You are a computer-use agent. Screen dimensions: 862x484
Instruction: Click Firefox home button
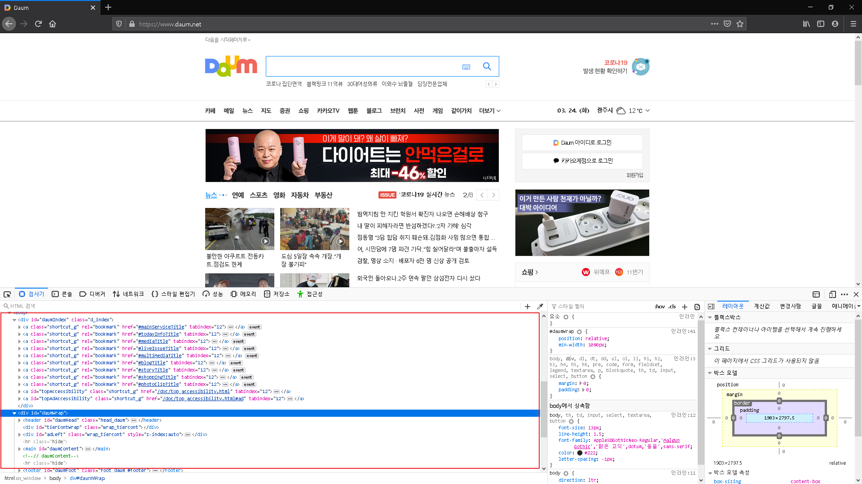pos(53,24)
